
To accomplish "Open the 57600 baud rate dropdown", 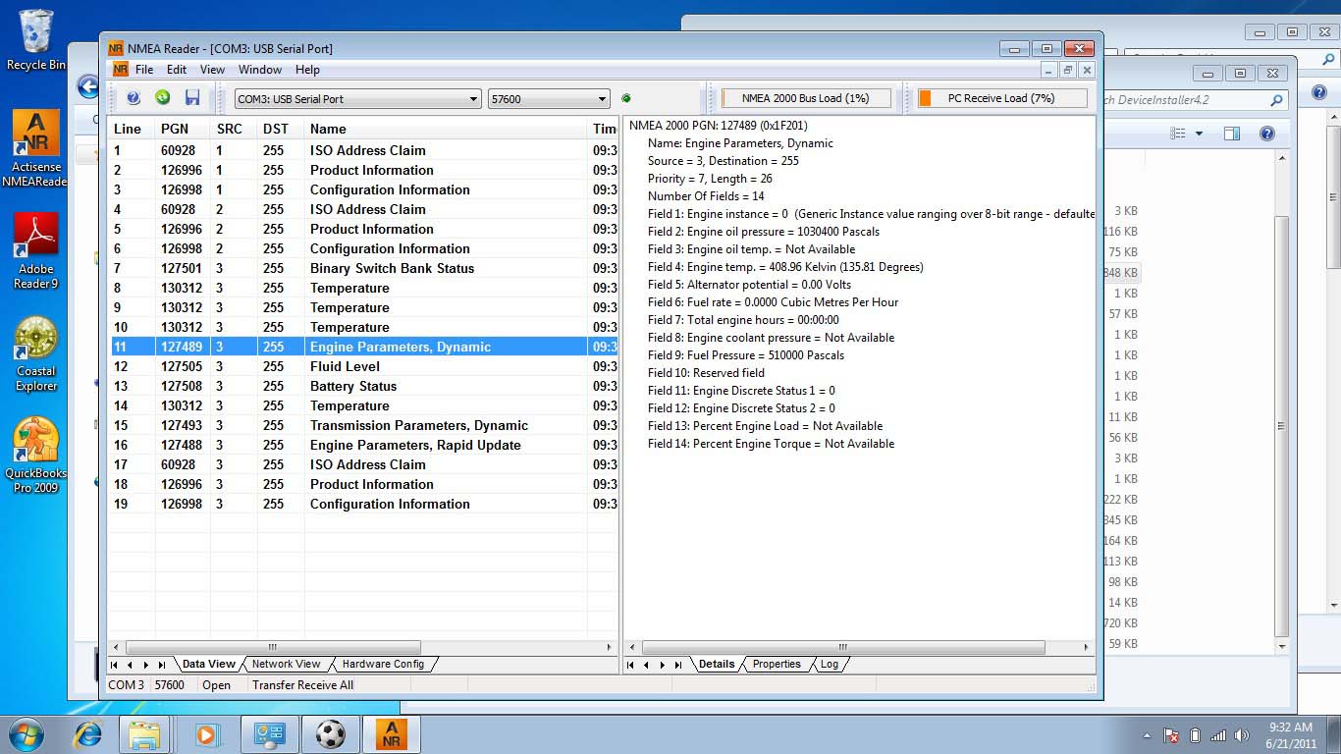I will pos(602,99).
